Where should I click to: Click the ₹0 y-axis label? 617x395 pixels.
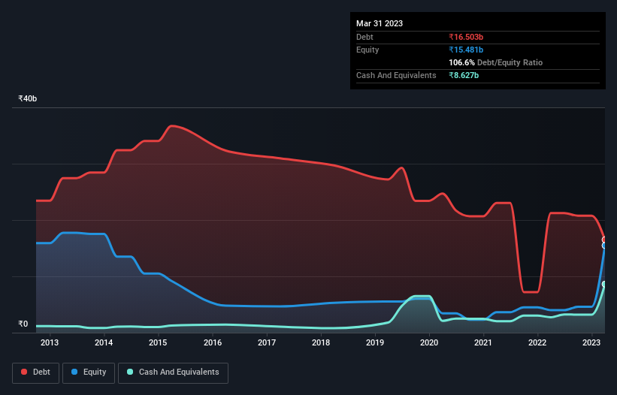(23, 324)
